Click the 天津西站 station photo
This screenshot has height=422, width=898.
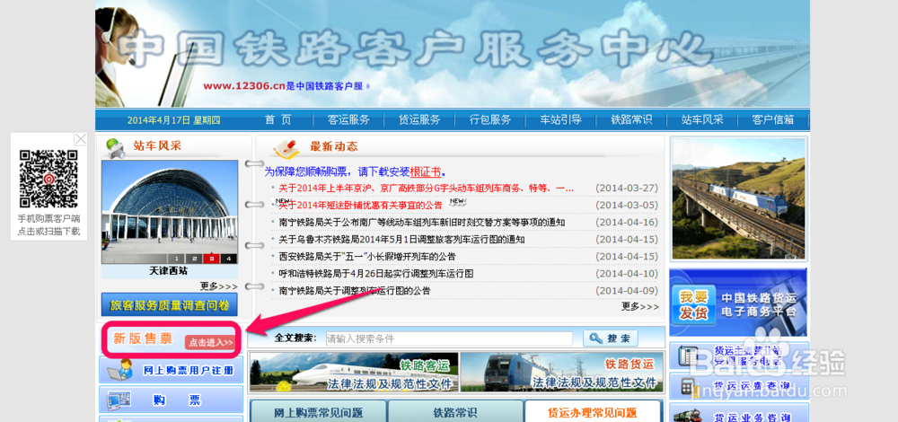[170, 212]
